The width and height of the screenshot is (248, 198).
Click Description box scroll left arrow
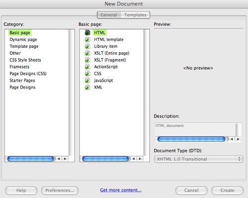tap(232, 139)
